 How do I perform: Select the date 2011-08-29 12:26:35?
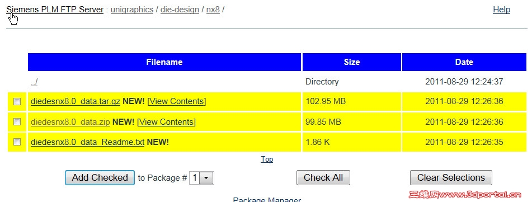point(464,142)
